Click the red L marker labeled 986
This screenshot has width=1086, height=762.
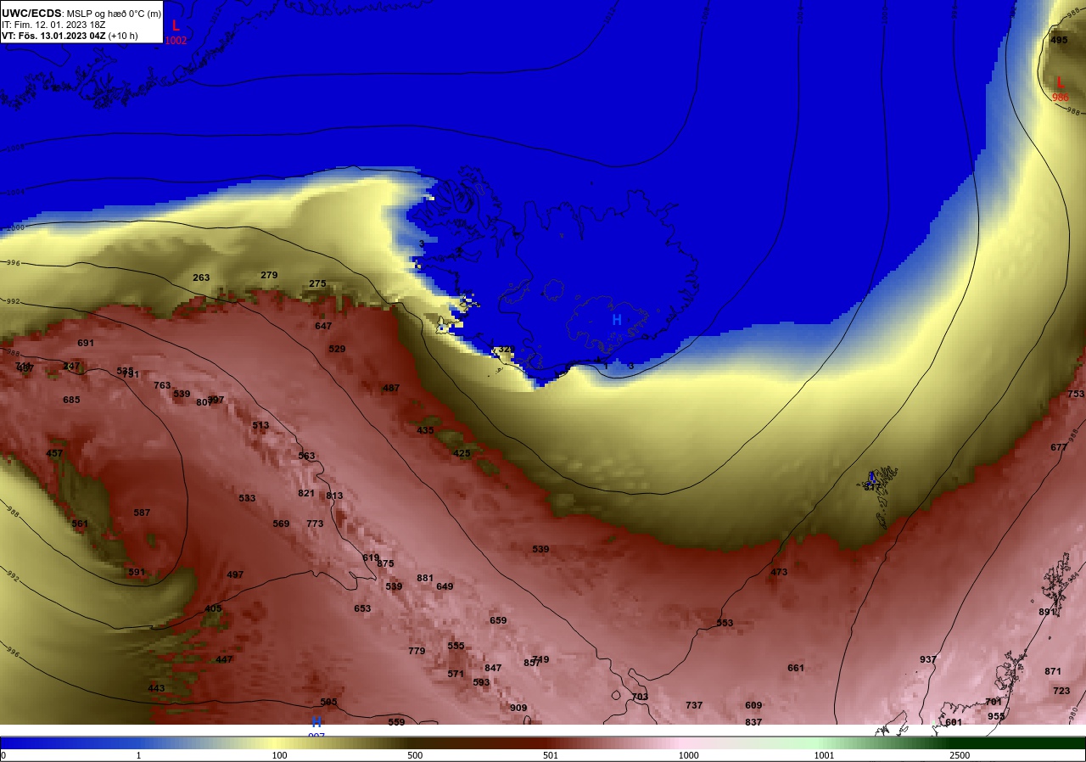(x=1060, y=83)
